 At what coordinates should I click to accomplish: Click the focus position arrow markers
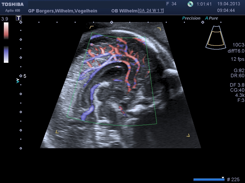18,81
